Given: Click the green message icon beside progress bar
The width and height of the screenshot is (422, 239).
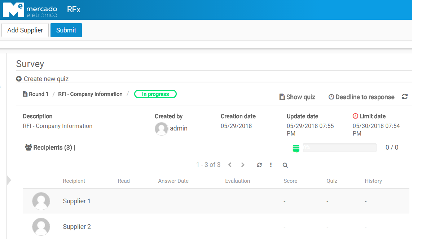Looking at the screenshot, I should [x=296, y=148].
